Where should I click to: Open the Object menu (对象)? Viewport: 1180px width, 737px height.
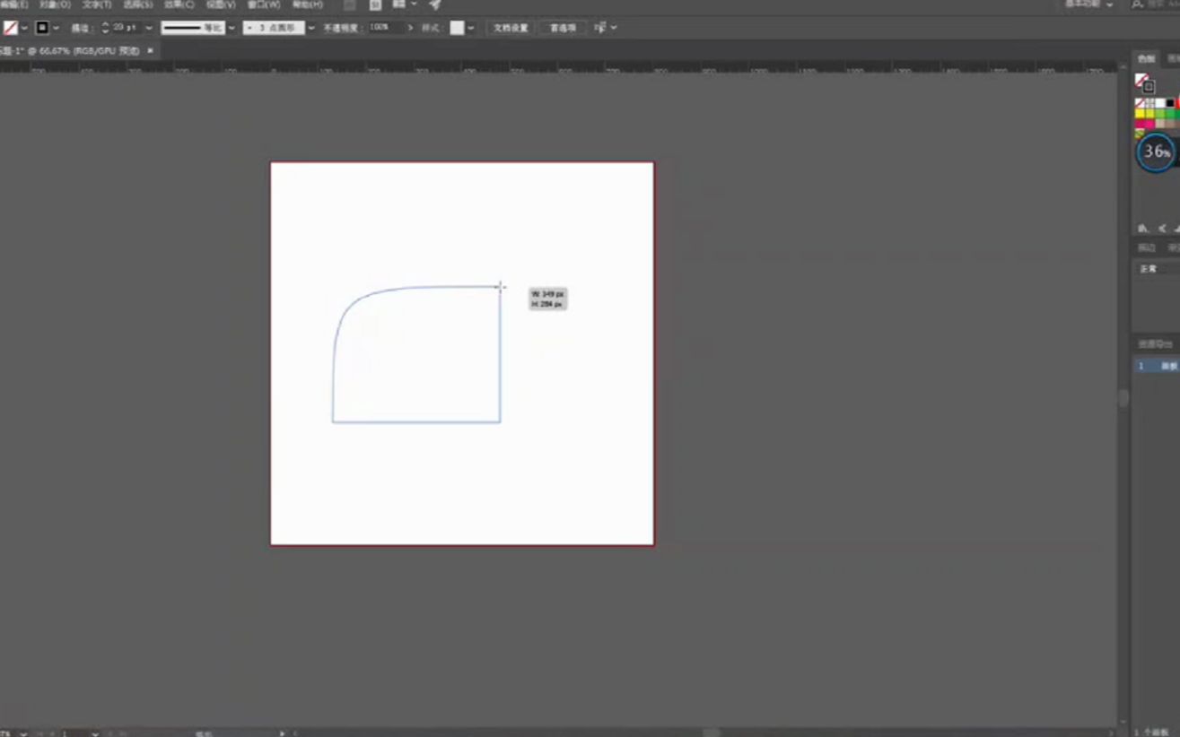(55, 4)
